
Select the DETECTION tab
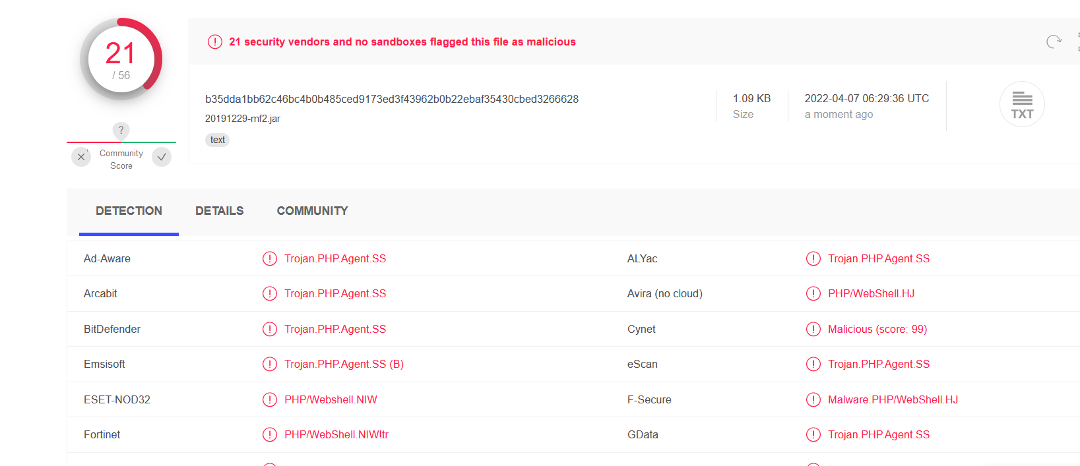point(129,211)
